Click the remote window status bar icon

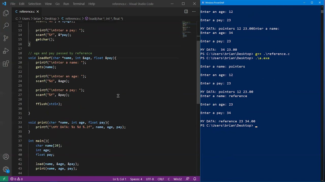(4, 179)
